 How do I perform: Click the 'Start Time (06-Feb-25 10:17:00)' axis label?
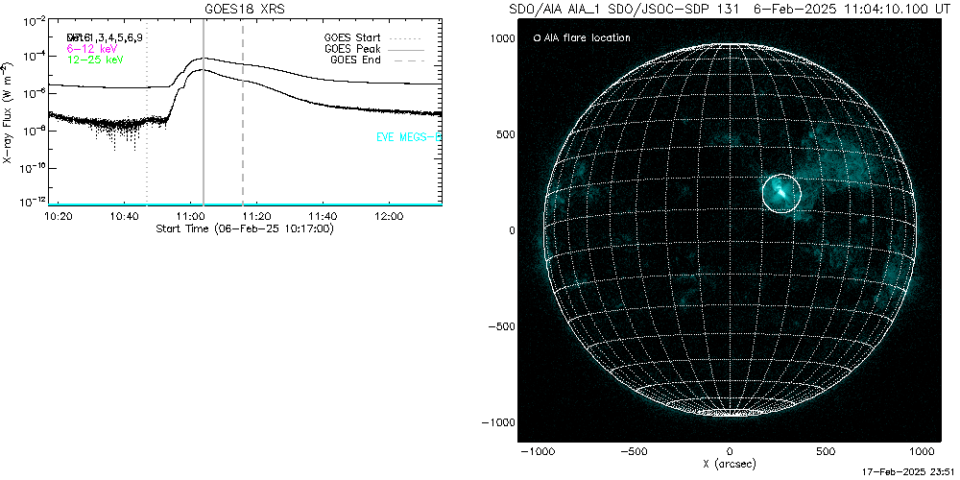point(245,229)
